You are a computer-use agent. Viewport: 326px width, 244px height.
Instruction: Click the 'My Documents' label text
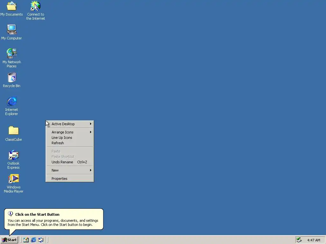(x=12, y=14)
